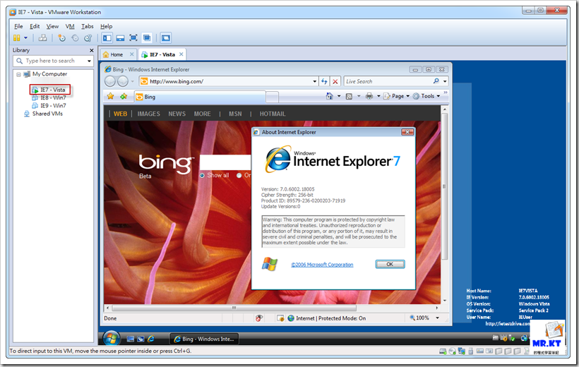Click the IE horizontal scrollbar thumb
The image size is (579, 367).
pos(234,308)
